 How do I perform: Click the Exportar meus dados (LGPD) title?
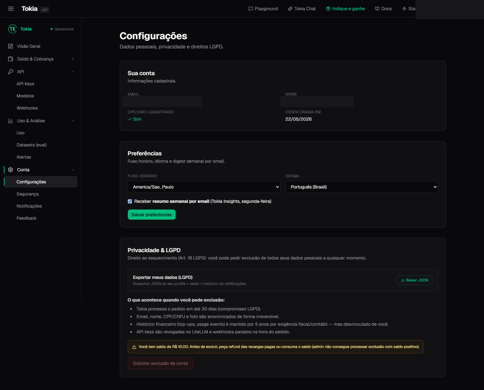163,277
